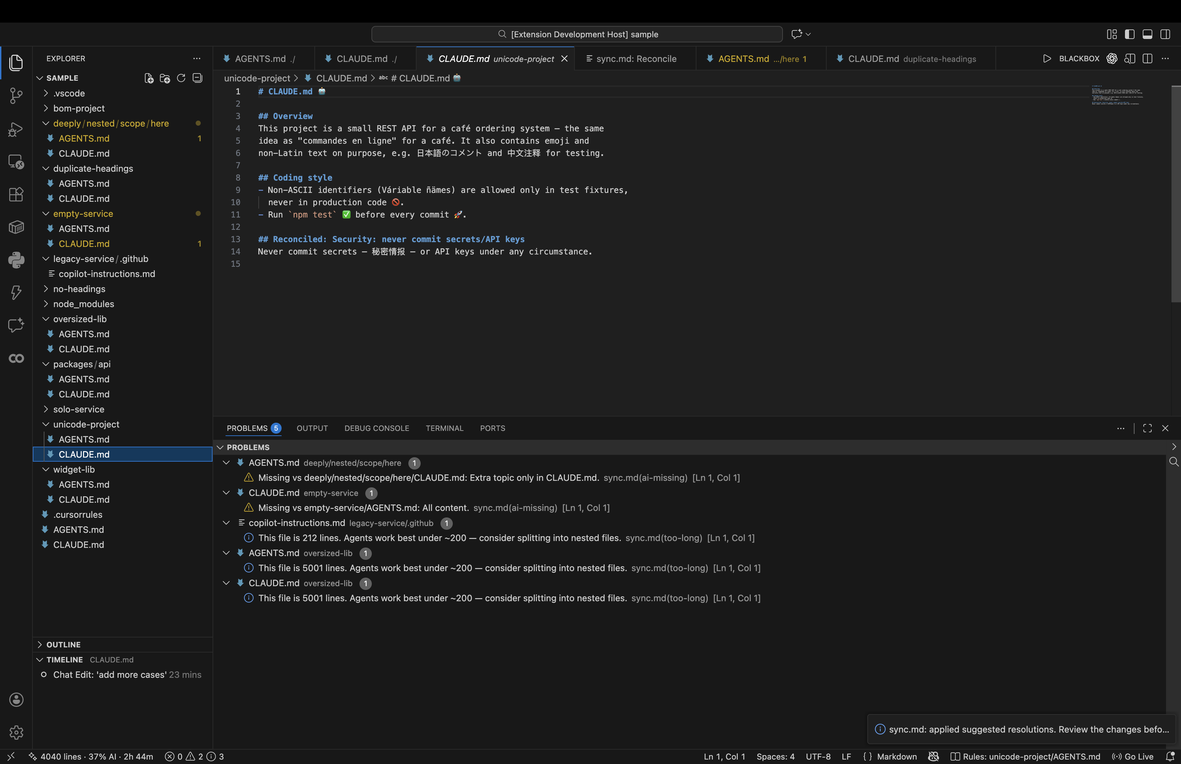Click New Folder icon in SAMPLE header

coord(165,78)
